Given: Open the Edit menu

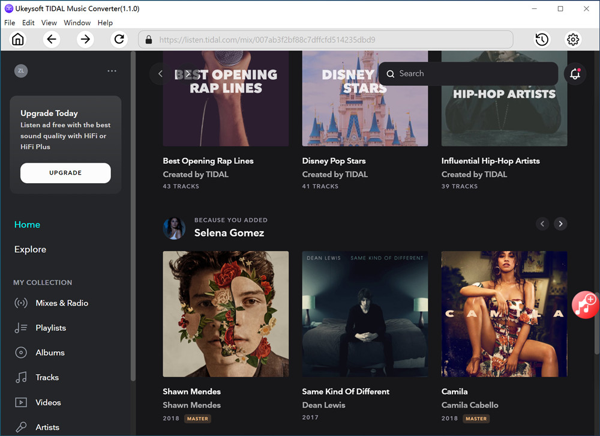Looking at the screenshot, I should pos(28,23).
